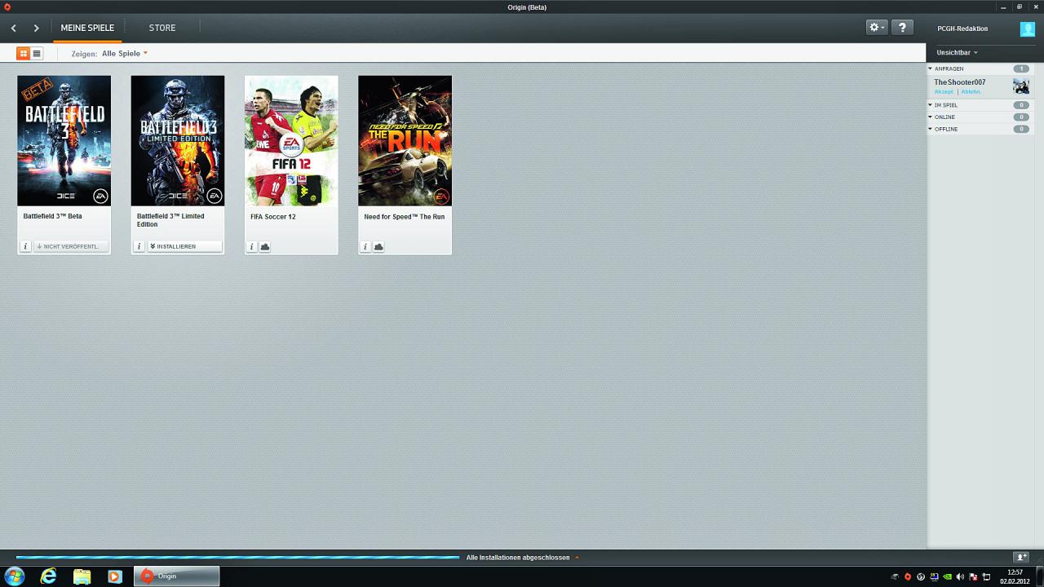This screenshot has height=587, width=1044.
Task: Click the Installieren button for Battlefield 3 Limited Edition
Action: [184, 246]
